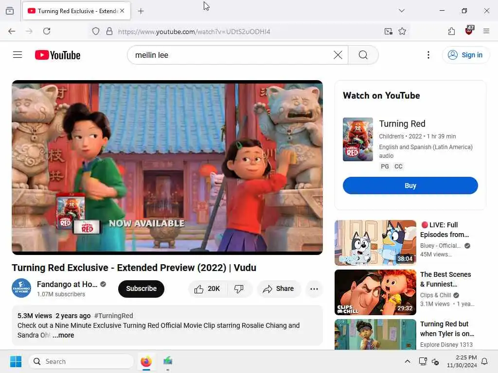Screen dimensions: 498x373
Task: Open uBlock Origin extension icon
Action: point(469,31)
